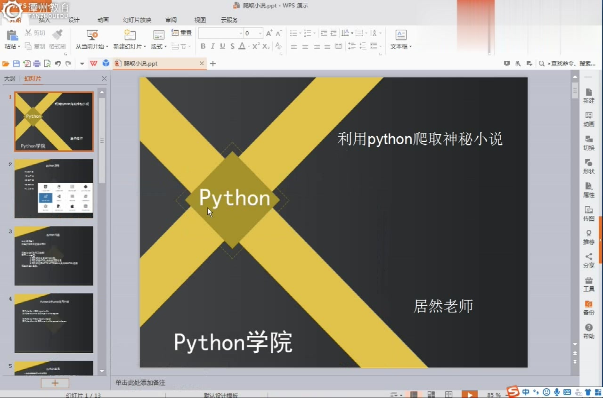The image size is (603, 398).
Task: Click the add slide plus button below thumbnails
Action: [x=55, y=383]
